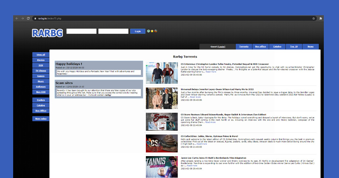This screenshot has width=339, height=178.
Task: Open the Tannis Borderlands article thumbnail
Action: pos(162,167)
